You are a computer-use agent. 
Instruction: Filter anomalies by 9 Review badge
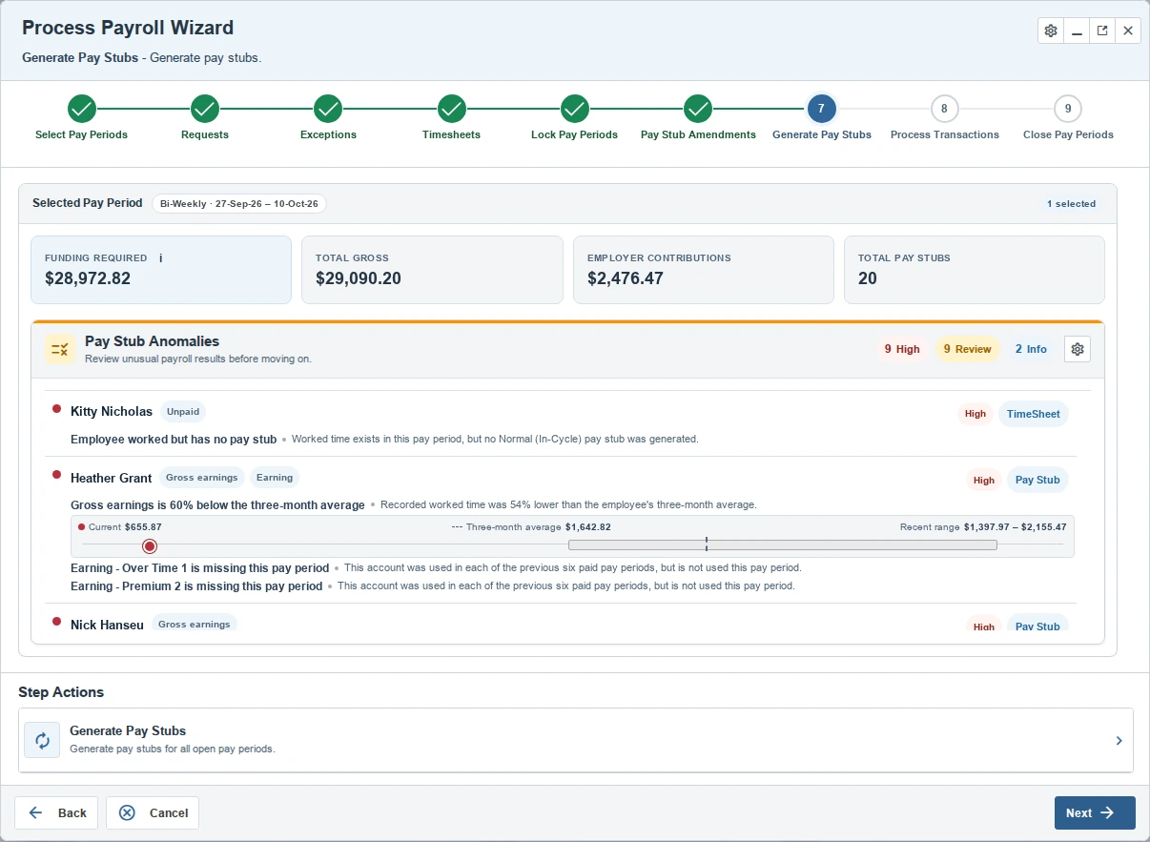[x=968, y=349]
